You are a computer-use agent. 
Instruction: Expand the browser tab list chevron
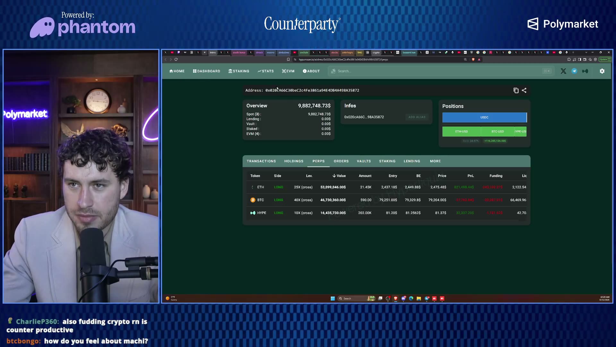pyautogui.click(x=586, y=52)
